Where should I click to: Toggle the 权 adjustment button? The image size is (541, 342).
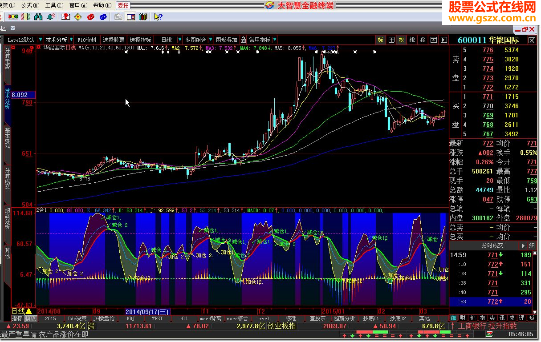(x=402, y=40)
